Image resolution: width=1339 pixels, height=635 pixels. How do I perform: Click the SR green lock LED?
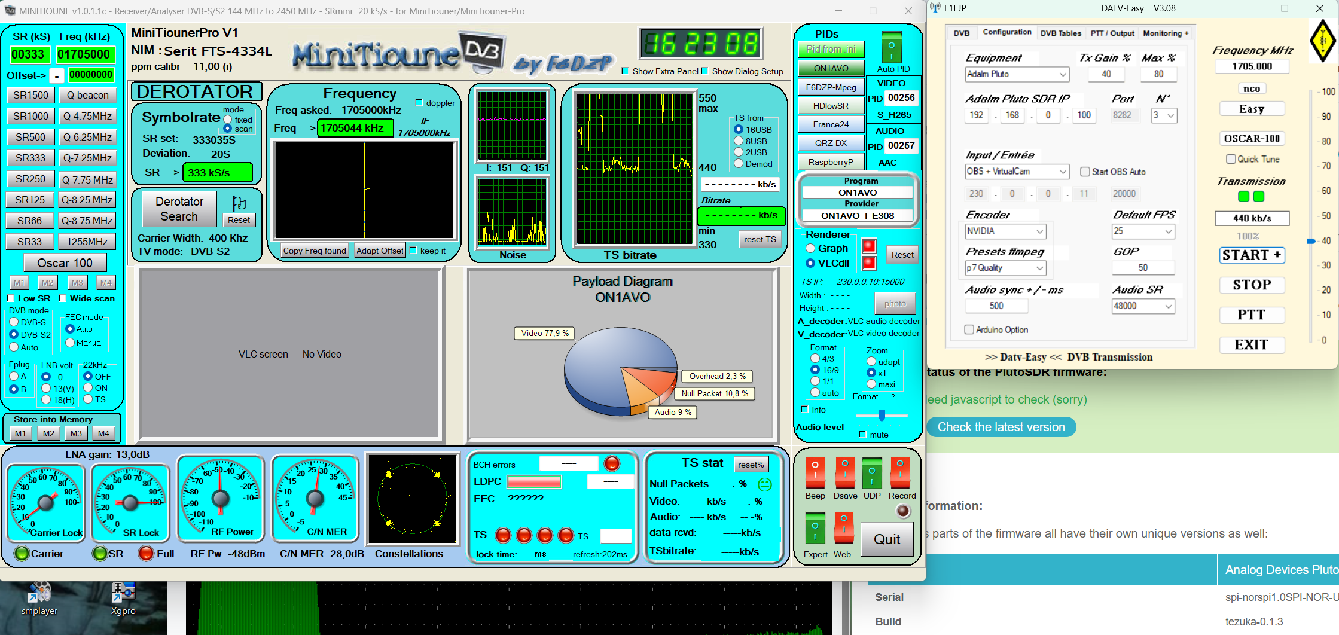click(x=100, y=554)
